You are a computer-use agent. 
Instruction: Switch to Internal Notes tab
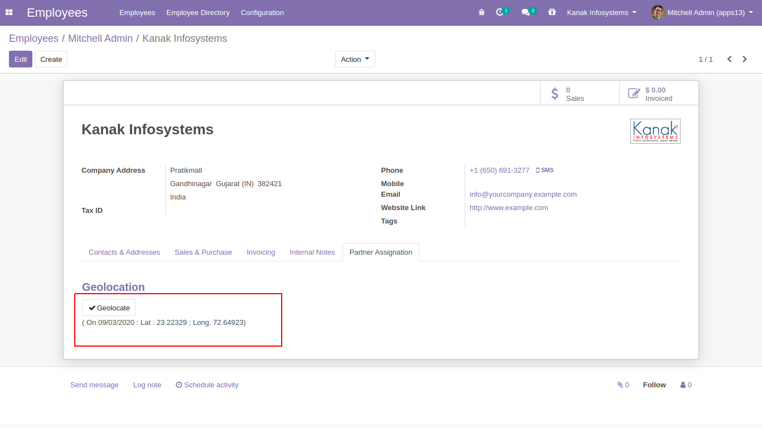pyautogui.click(x=312, y=252)
